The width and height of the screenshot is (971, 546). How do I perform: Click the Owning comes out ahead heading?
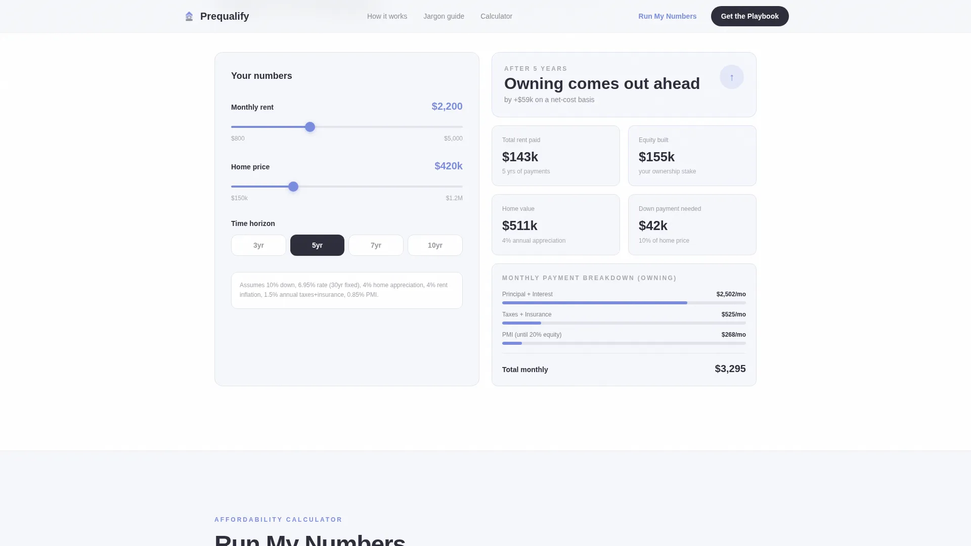(x=602, y=83)
